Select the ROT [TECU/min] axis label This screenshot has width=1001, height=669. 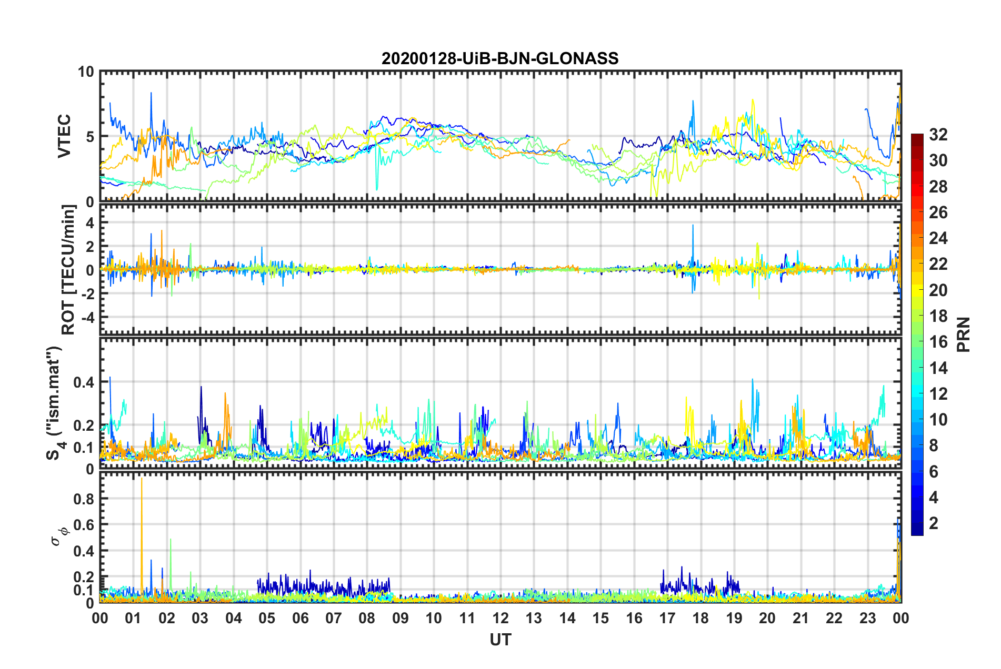pos(68,270)
